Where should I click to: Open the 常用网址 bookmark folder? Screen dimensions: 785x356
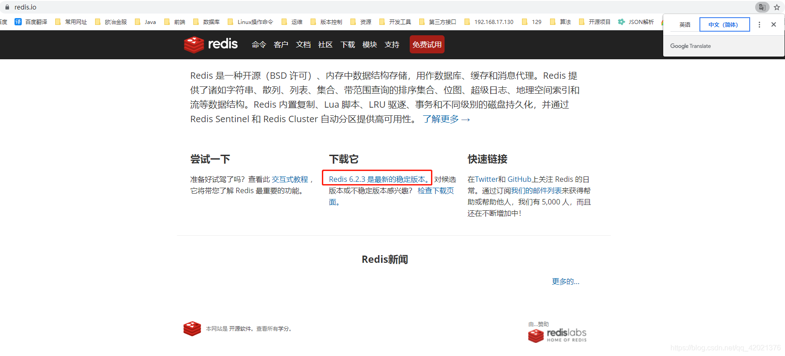71,22
